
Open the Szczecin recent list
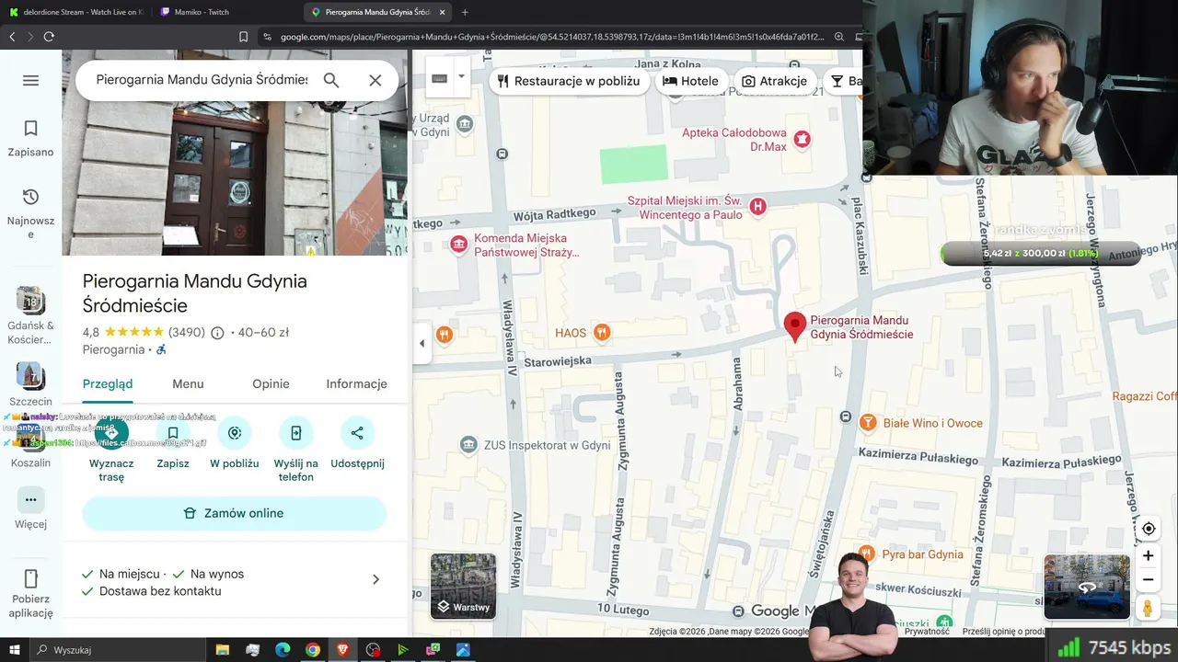[x=30, y=385]
